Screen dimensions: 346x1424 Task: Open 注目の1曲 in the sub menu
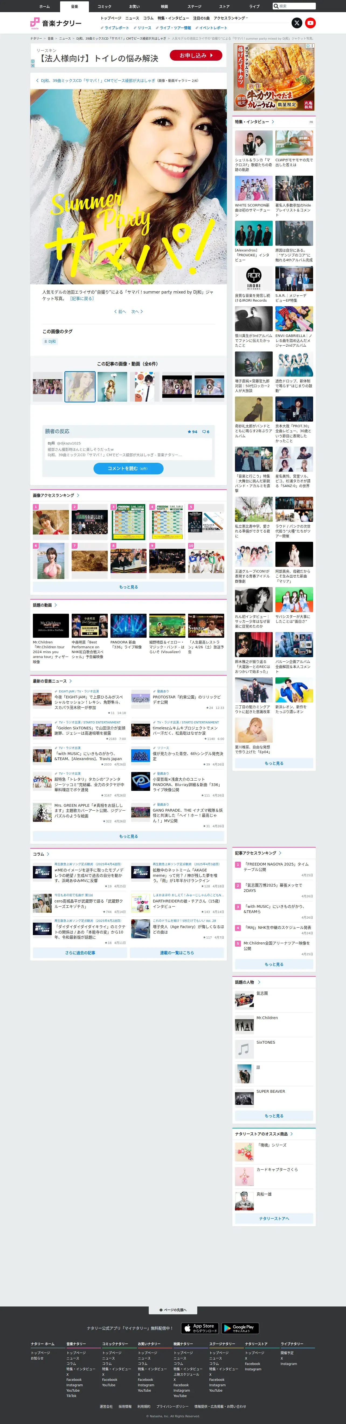[201, 18]
